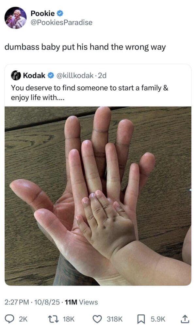Click the 2:27 PM timestamp
This screenshot has height=331, width=196.
pyautogui.click(x=17, y=302)
